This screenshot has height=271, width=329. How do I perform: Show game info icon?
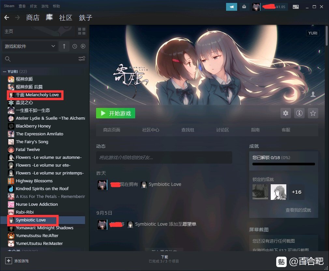(299, 113)
